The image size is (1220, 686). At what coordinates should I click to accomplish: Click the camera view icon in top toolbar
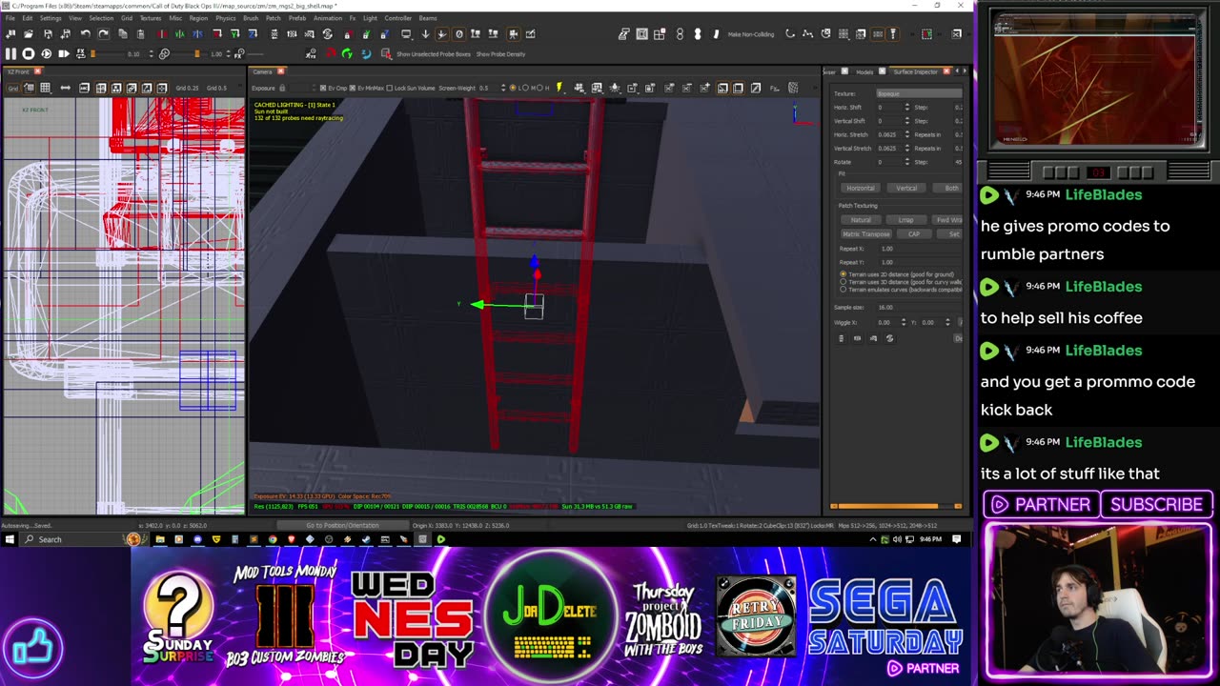click(x=513, y=34)
